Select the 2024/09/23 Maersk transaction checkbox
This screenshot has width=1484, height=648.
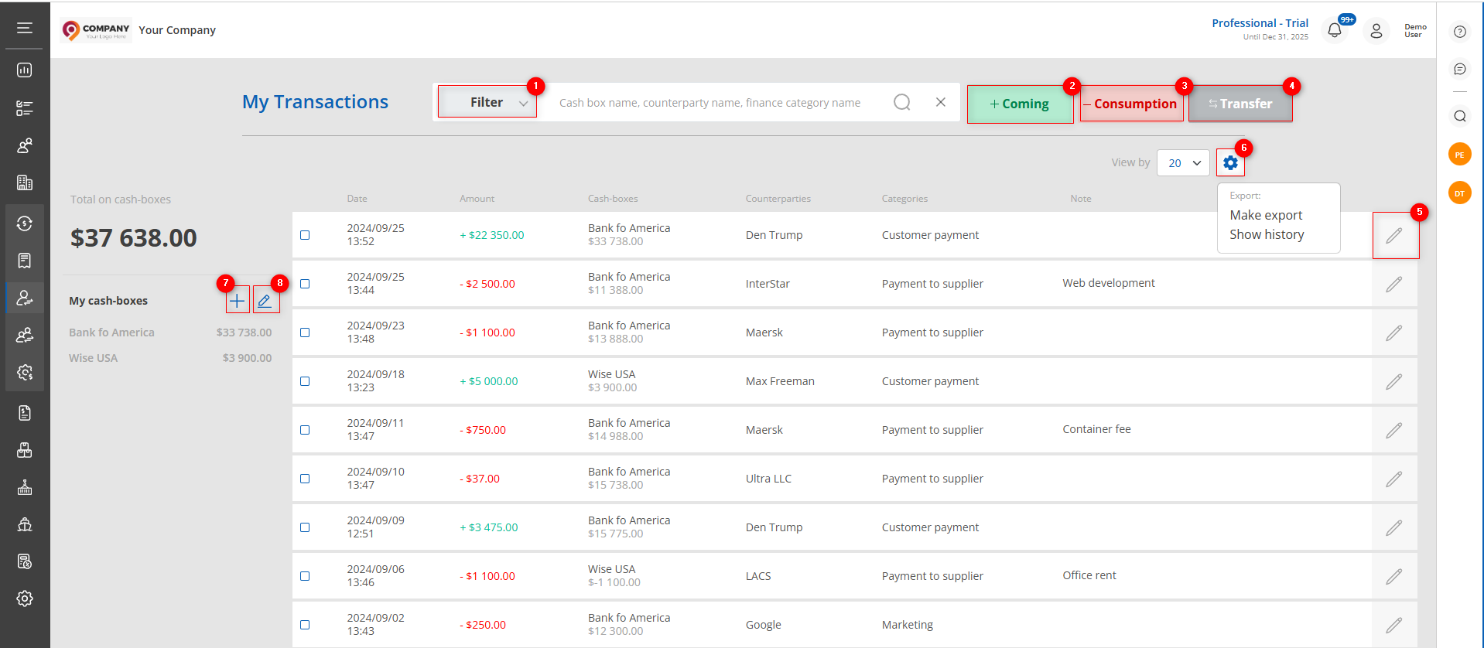point(305,333)
